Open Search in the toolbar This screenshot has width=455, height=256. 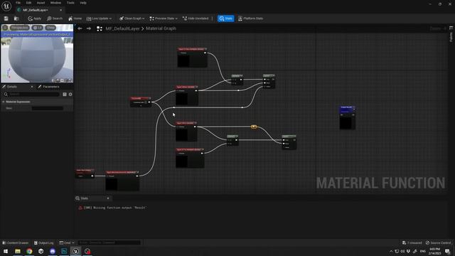(55, 18)
